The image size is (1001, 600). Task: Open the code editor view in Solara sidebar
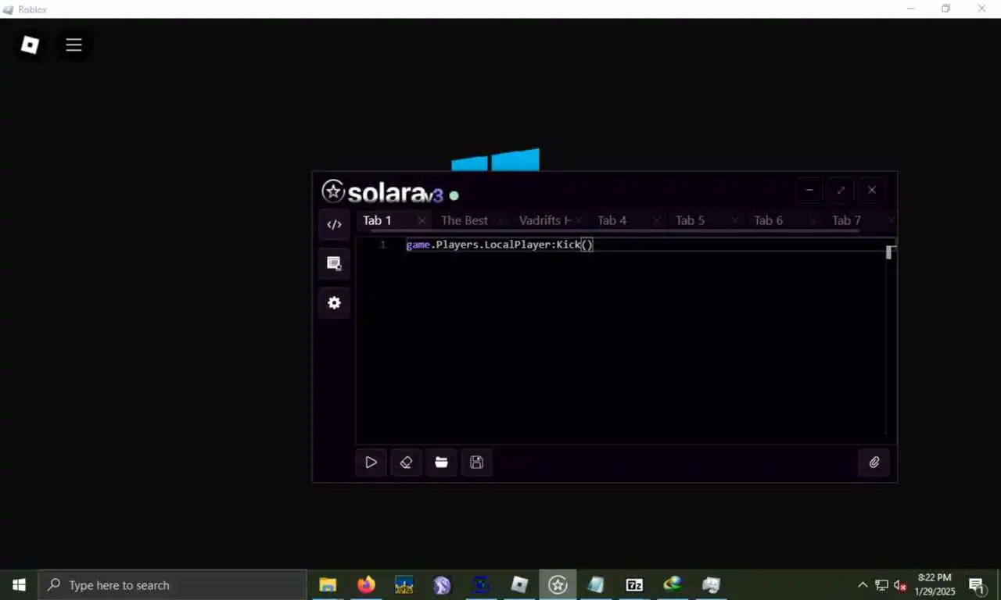[334, 224]
